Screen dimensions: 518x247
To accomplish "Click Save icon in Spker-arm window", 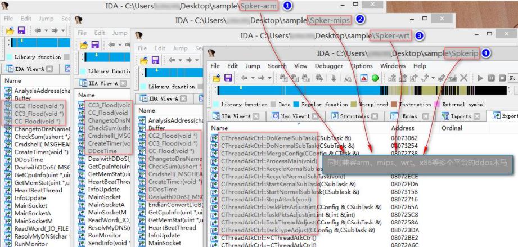I will coord(21,31).
